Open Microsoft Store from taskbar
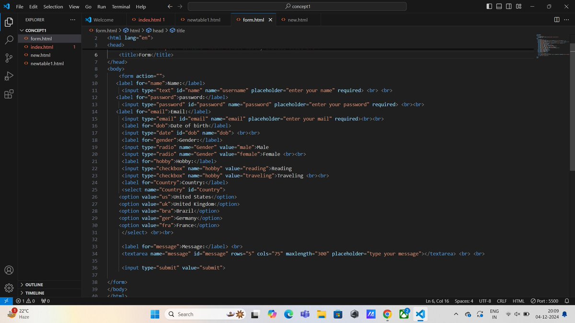Image resolution: width=575 pixels, height=323 pixels. [338, 314]
